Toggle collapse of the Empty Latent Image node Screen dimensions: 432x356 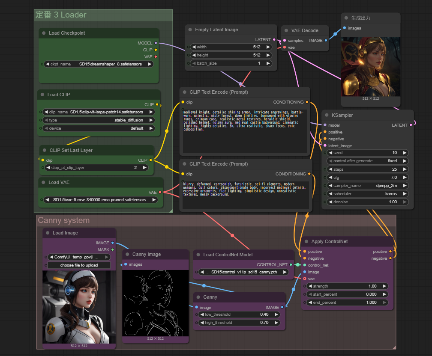point(189,30)
